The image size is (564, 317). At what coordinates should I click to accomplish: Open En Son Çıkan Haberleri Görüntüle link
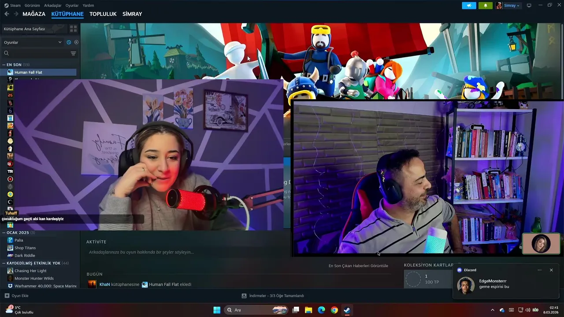(x=358, y=266)
